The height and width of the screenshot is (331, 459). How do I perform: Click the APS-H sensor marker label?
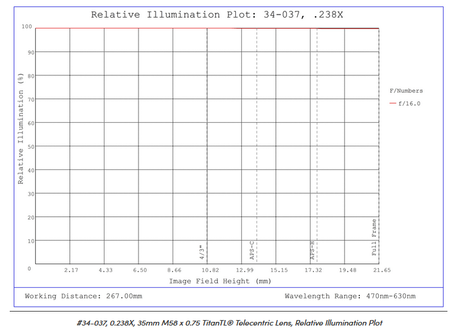click(312, 250)
